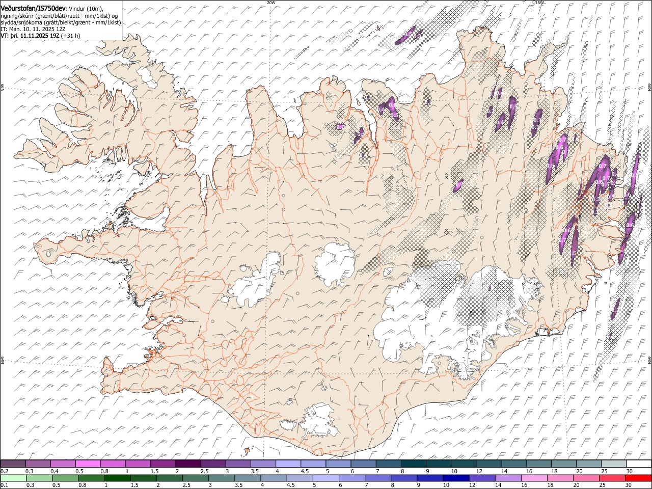This screenshot has height=489, width=652.
Task: Select the 'VT: þri. 11.11.2025 19Z' valid time
Action: click(x=30, y=36)
